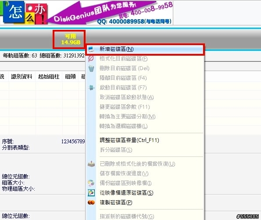Click the restore from image icon
The width and height of the screenshot is (261, 220).
pos(91,193)
